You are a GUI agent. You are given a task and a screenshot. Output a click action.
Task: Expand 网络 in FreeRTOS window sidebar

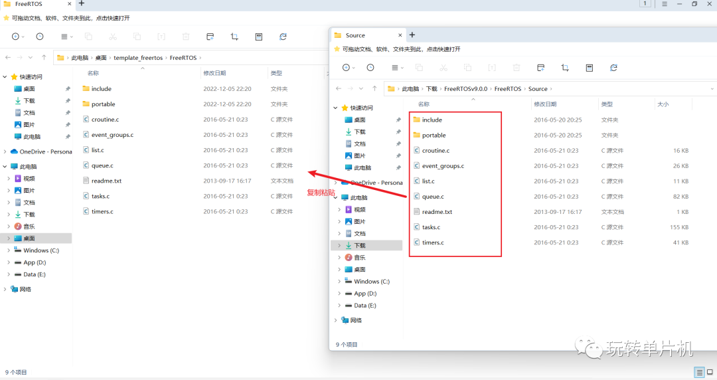[5, 290]
